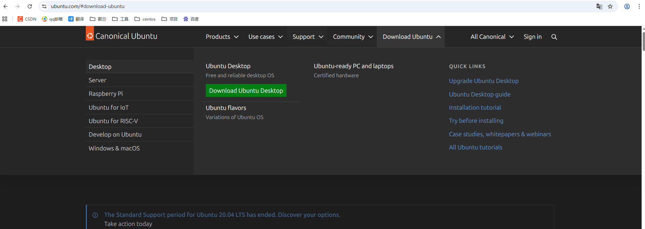Select the Ubuntu for IoT tab
Image resolution: width=645 pixels, height=229 pixels.
(x=140, y=107)
